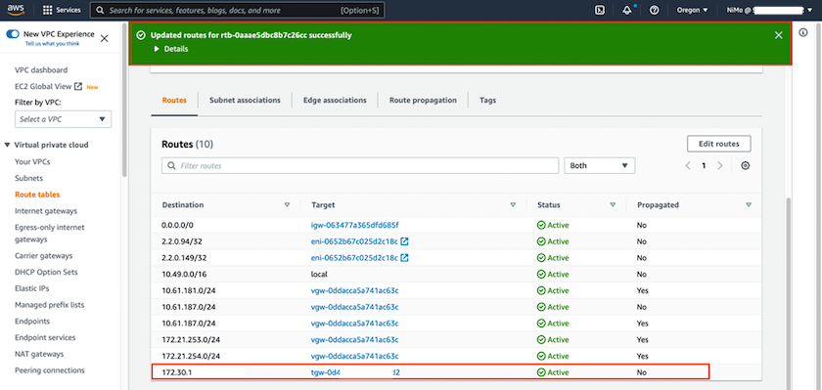
Task: Go to Endpoint services in sidebar
Action: click(x=45, y=337)
